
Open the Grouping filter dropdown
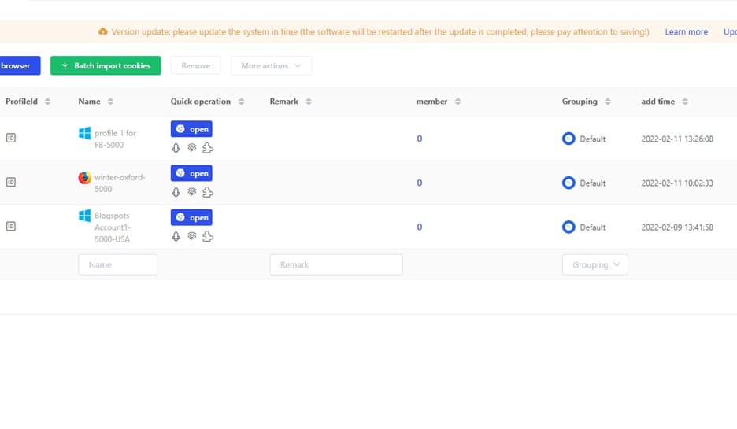click(594, 265)
